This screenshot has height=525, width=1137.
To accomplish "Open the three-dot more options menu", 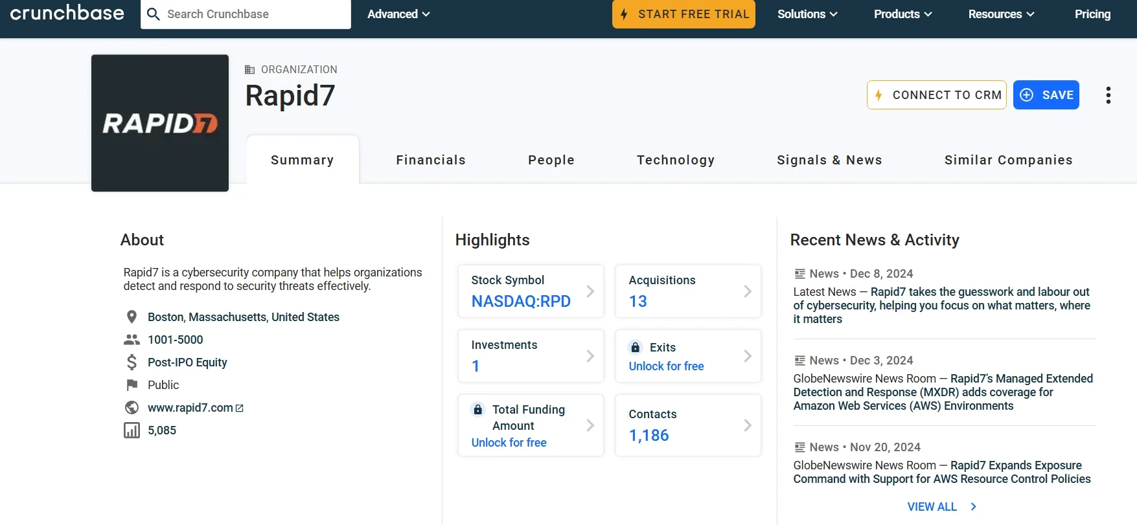I will pos(1108,95).
